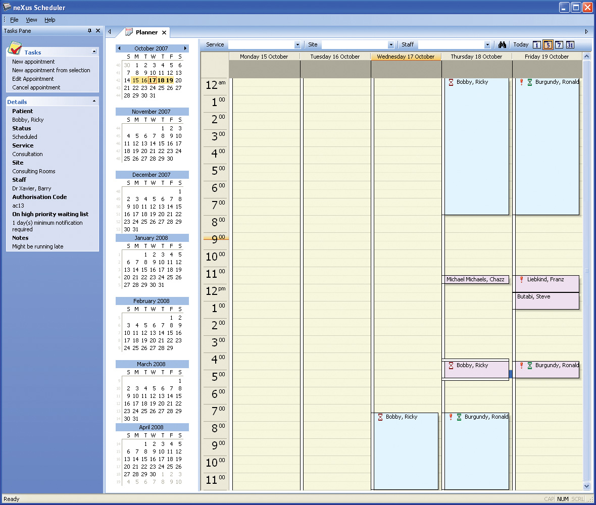Click green hourglass on Thursday 7pm Burgundy, Ronald

pyautogui.click(x=459, y=417)
